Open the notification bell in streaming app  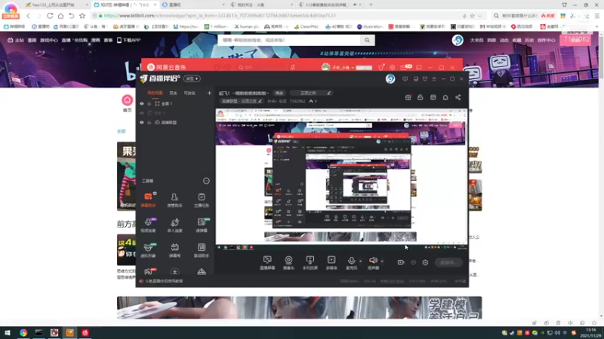445,98
